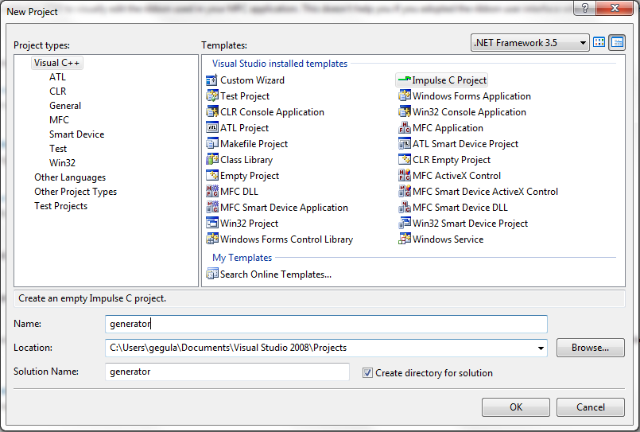The image size is (640, 432).
Task: Select the MFC DLL template icon
Action: 211,192
